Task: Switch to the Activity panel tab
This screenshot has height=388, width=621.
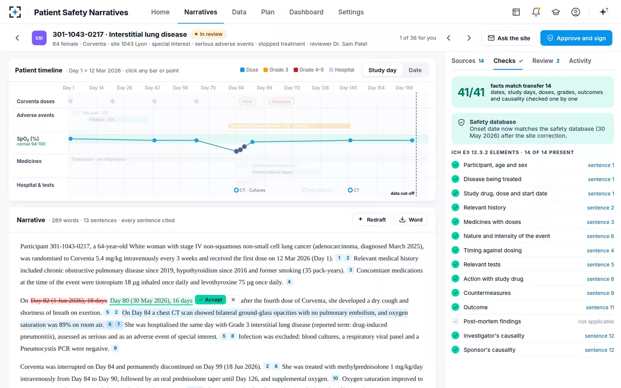Action: (x=580, y=61)
